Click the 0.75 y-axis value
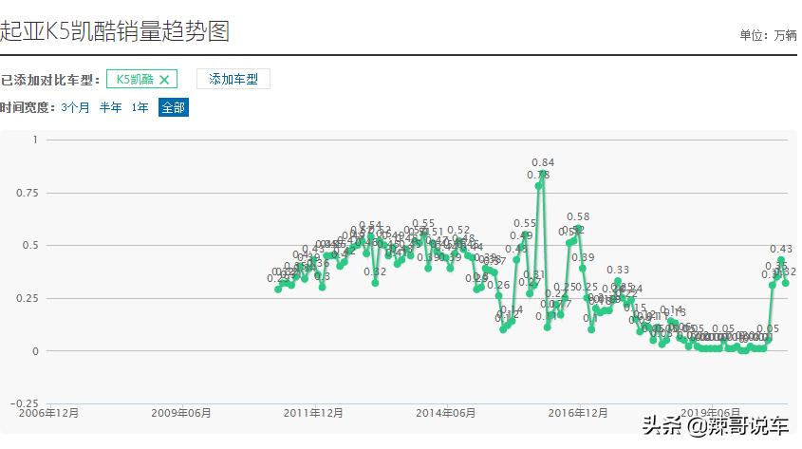 (28, 193)
